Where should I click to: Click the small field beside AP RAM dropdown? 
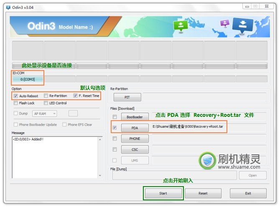pos(73,113)
